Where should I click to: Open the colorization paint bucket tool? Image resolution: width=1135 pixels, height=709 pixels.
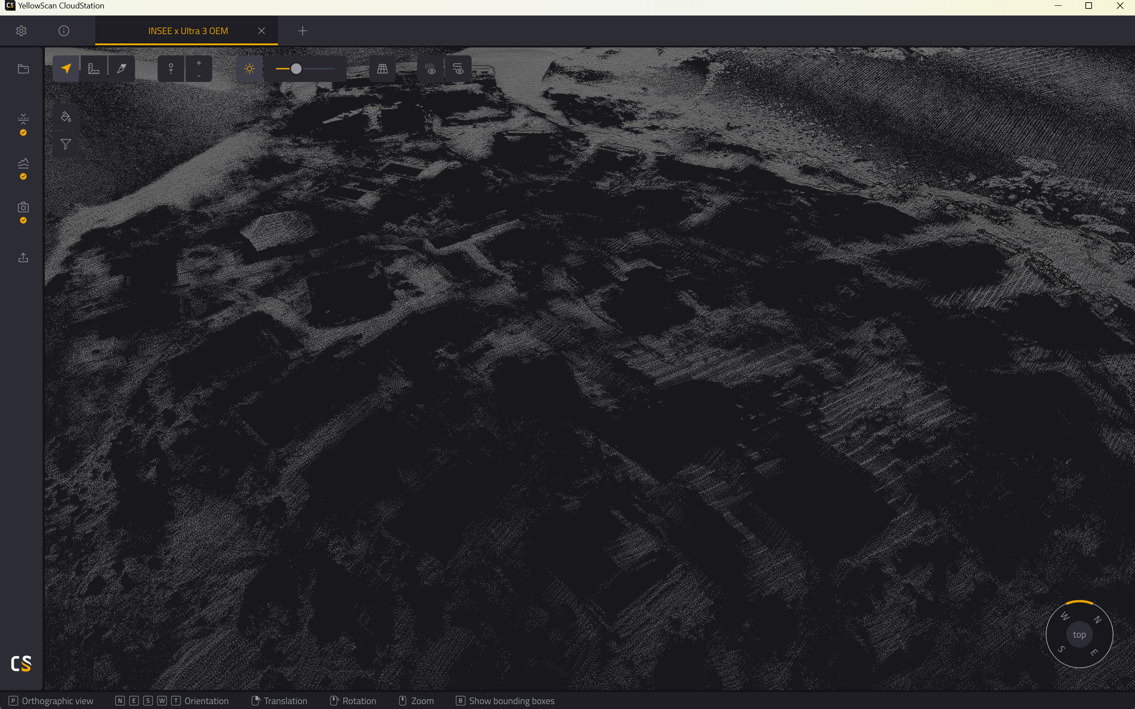(66, 116)
